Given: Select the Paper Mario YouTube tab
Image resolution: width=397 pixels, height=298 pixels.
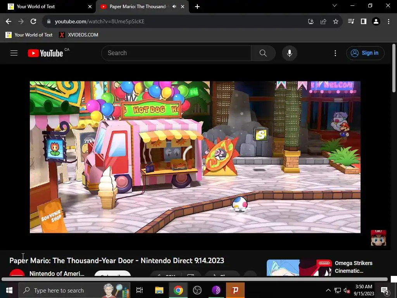Looking at the screenshot, I should (x=138, y=7).
